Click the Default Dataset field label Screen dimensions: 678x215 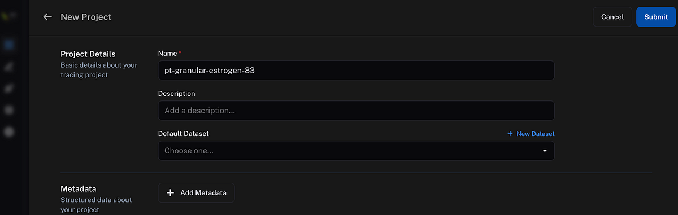(x=184, y=134)
